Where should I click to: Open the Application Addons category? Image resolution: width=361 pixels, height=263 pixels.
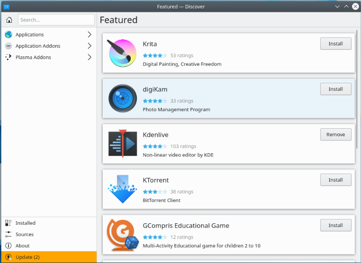49,46
